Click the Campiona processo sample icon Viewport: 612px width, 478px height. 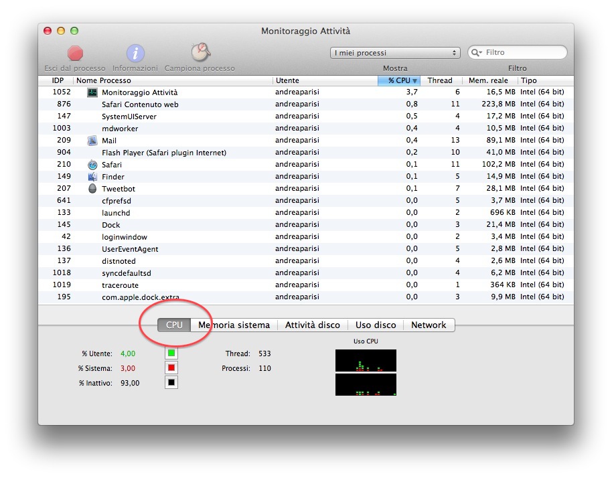(201, 52)
